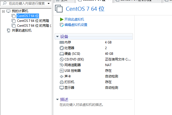
Task: Click 自动检测 value for 显示器
Action: click(112, 88)
